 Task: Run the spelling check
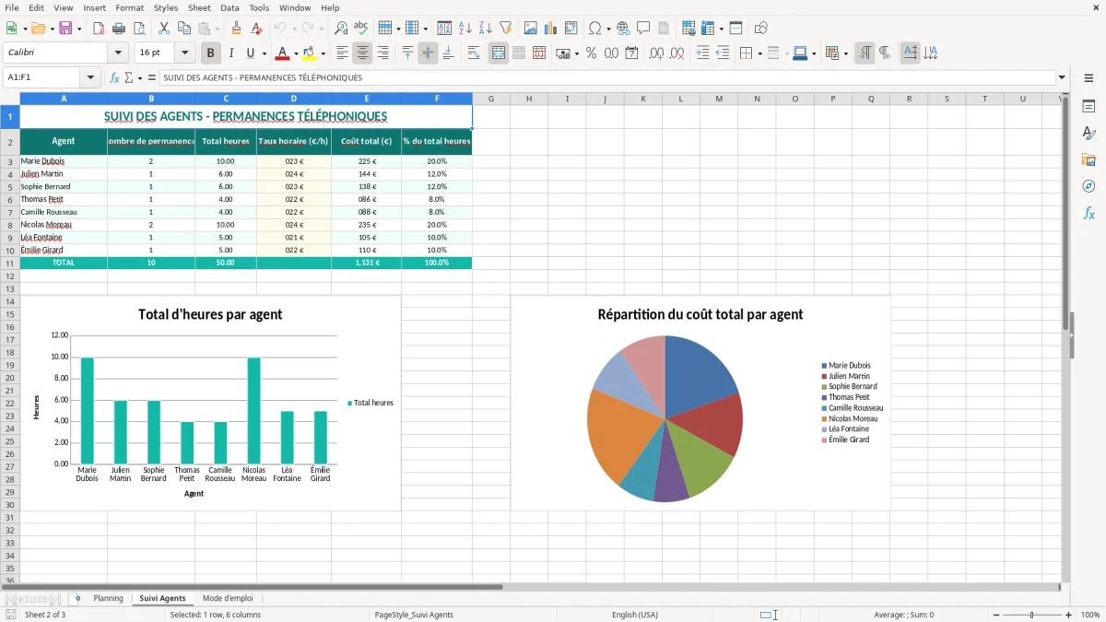(x=361, y=29)
